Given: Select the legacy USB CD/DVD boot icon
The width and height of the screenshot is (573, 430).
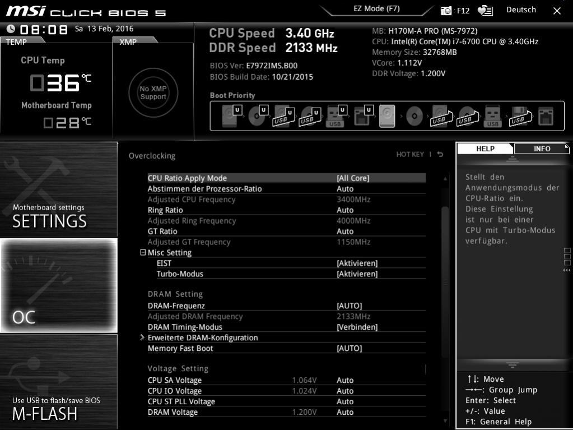Looking at the screenshot, I should pyautogui.click(x=467, y=116).
